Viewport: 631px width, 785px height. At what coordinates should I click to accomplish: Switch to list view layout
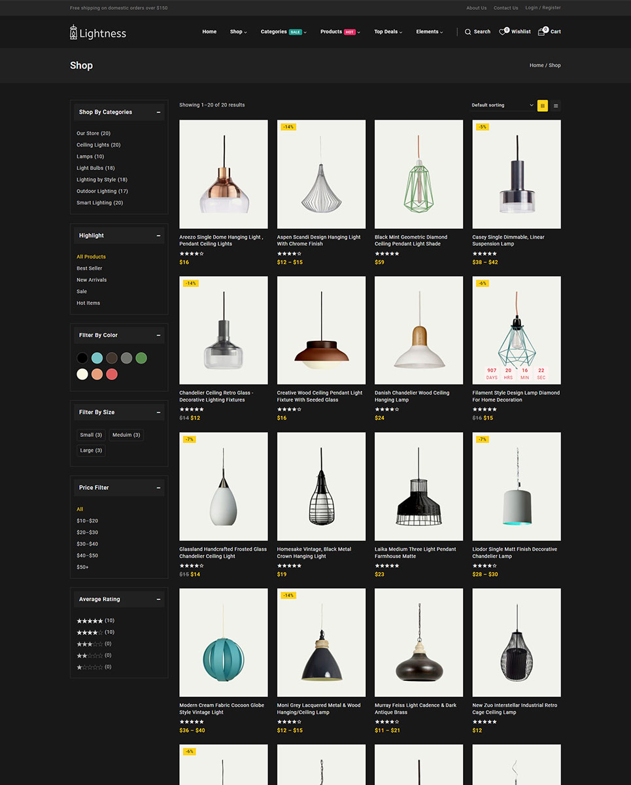pyautogui.click(x=556, y=105)
